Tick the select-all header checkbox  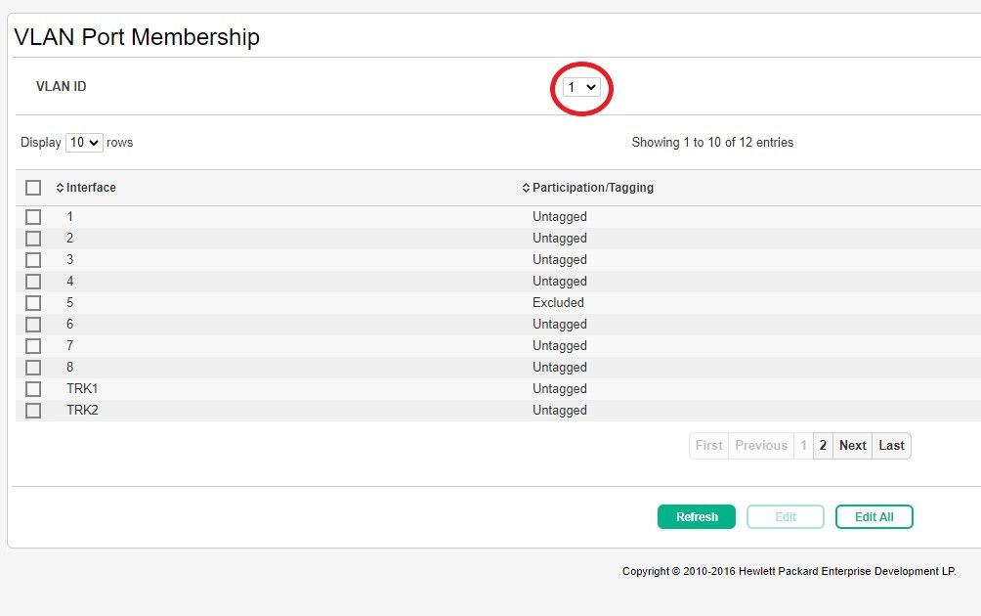click(33, 188)
